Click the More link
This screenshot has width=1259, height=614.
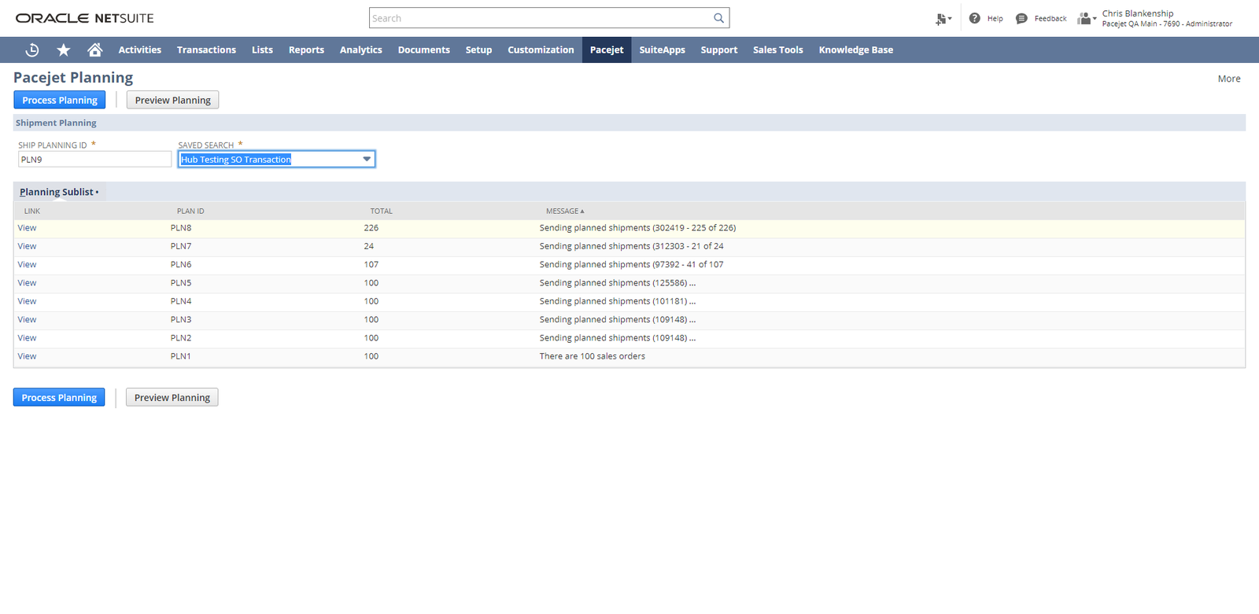click(x=1229, y=79)
